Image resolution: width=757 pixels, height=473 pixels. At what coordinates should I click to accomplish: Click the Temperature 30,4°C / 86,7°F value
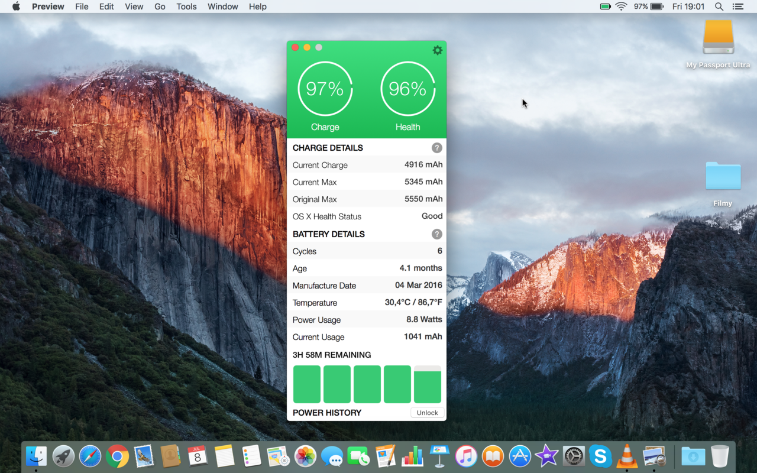tap(413, 302)
